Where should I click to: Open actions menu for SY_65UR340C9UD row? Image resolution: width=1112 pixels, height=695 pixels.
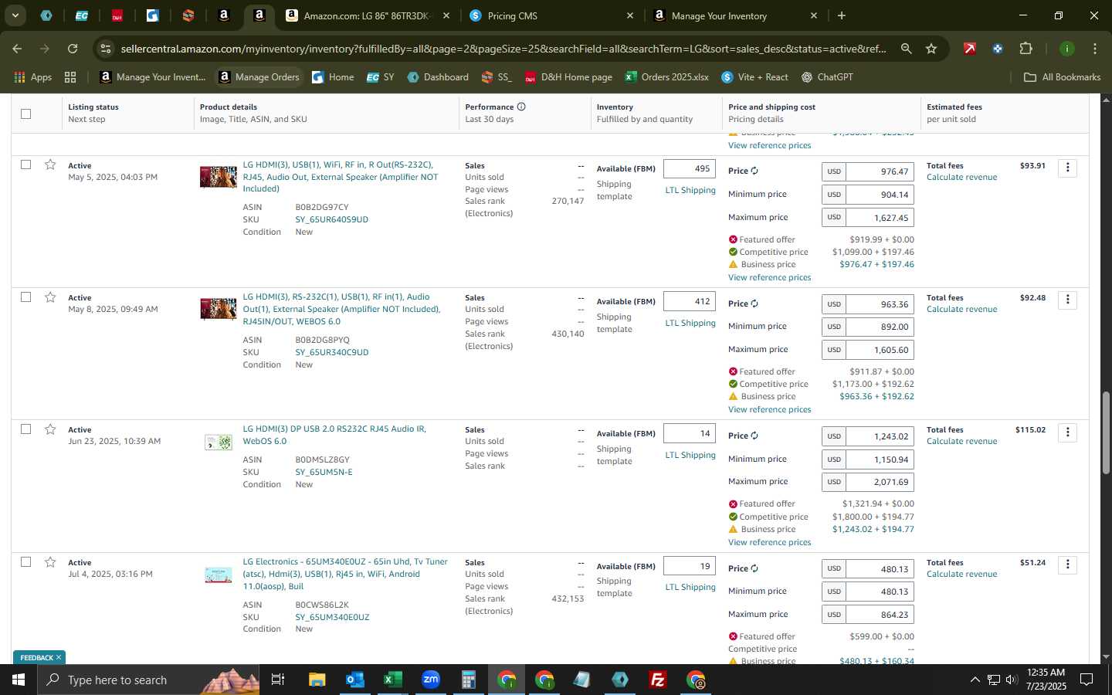1067,300
